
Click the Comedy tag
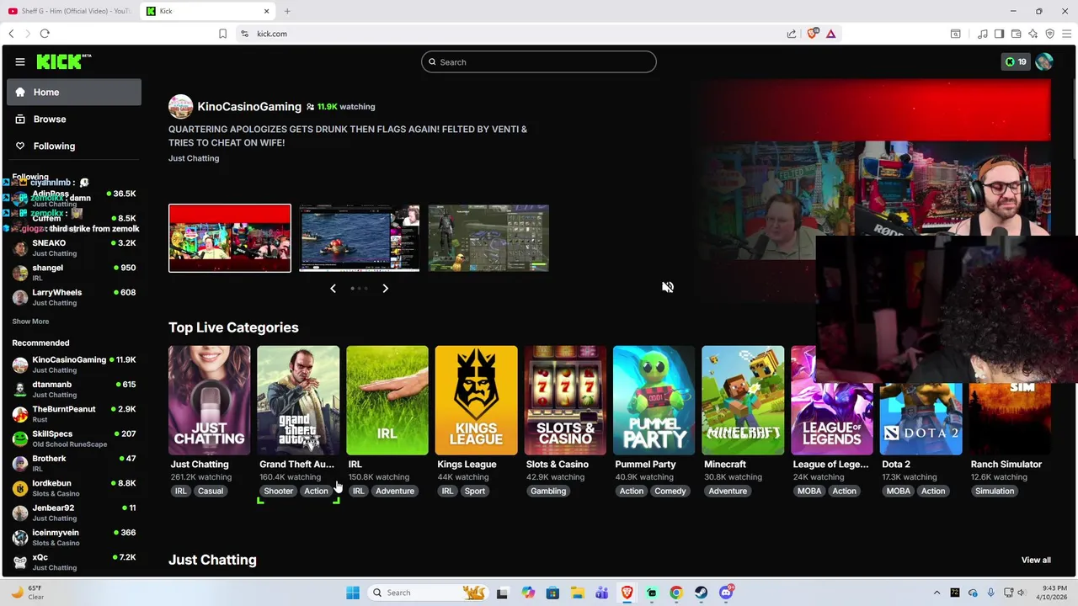tap(670, 491)
